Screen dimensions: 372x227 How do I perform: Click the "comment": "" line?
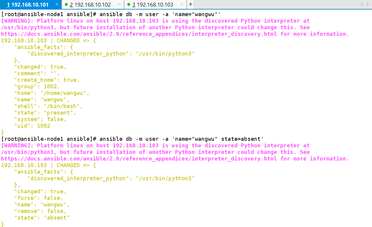tap(37, 73)
